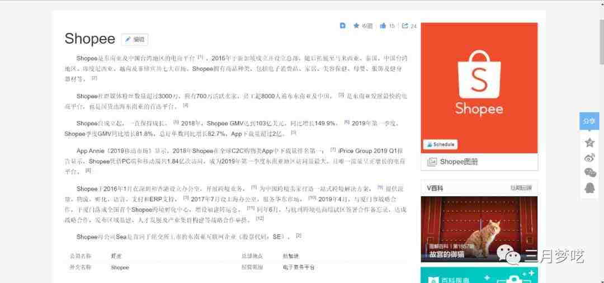
Task: Click the pencil edit button next to Shopee
Action: [134, 39]
